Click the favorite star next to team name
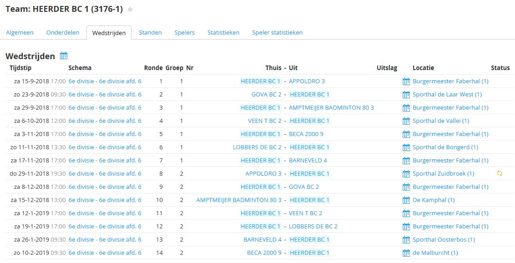 pos(130,10)
